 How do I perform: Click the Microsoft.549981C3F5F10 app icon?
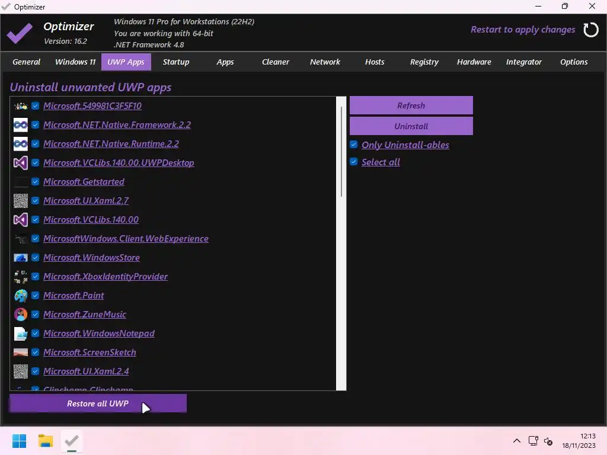21,106
